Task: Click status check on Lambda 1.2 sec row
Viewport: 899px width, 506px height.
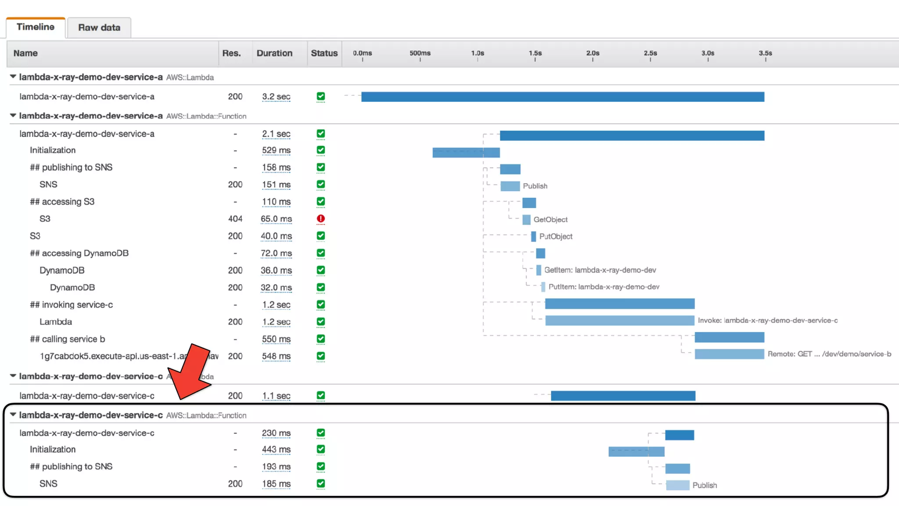Action: (x=321, y=322)
